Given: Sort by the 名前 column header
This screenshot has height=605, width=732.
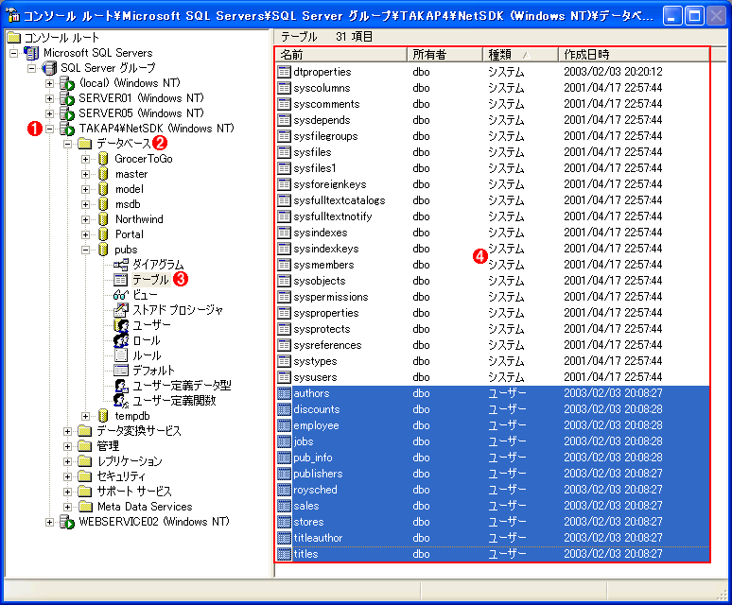Looking at the screenshot, I should click(x=340, y=55).
